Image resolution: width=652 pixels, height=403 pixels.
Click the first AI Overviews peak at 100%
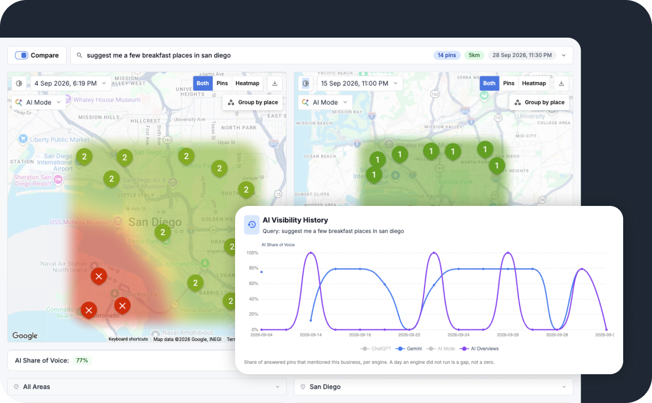310,253
